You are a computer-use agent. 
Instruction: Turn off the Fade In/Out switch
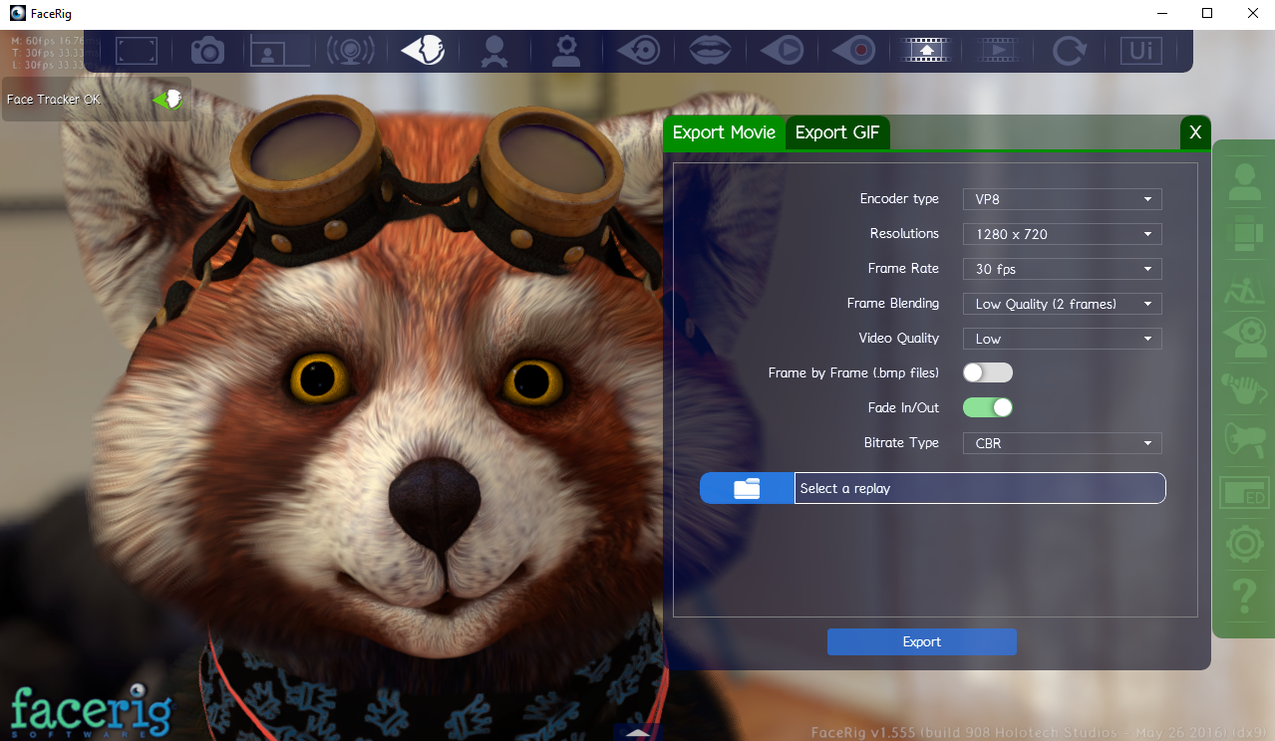(x=987, y=407)
